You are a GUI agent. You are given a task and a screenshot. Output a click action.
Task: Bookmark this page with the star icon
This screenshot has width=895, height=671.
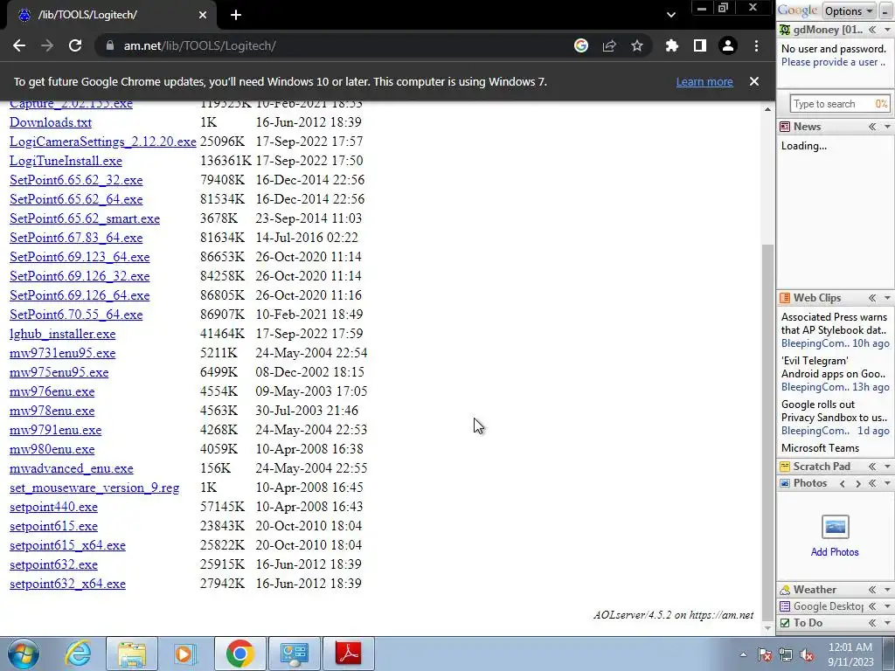[637, 45]
